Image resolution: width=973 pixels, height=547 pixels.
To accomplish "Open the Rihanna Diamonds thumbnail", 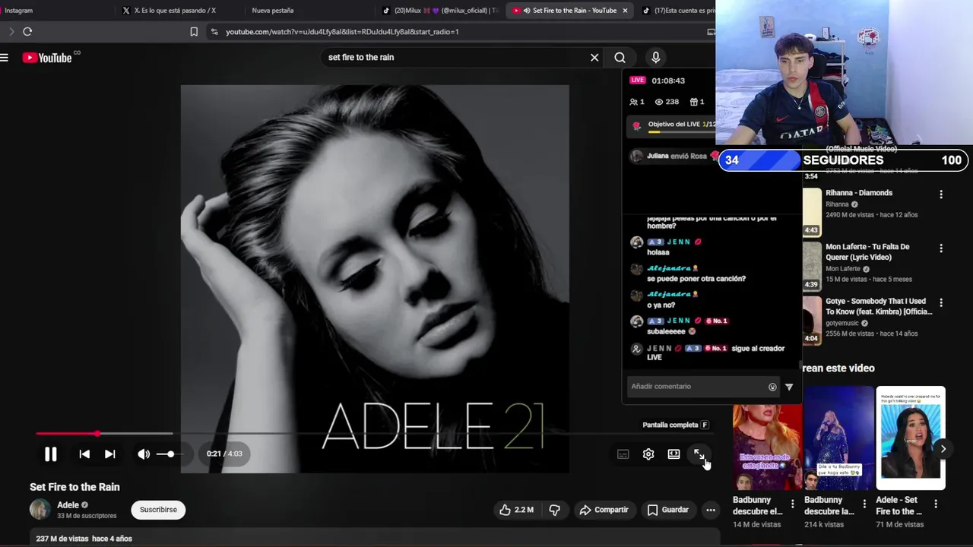I will coord(812,212).
